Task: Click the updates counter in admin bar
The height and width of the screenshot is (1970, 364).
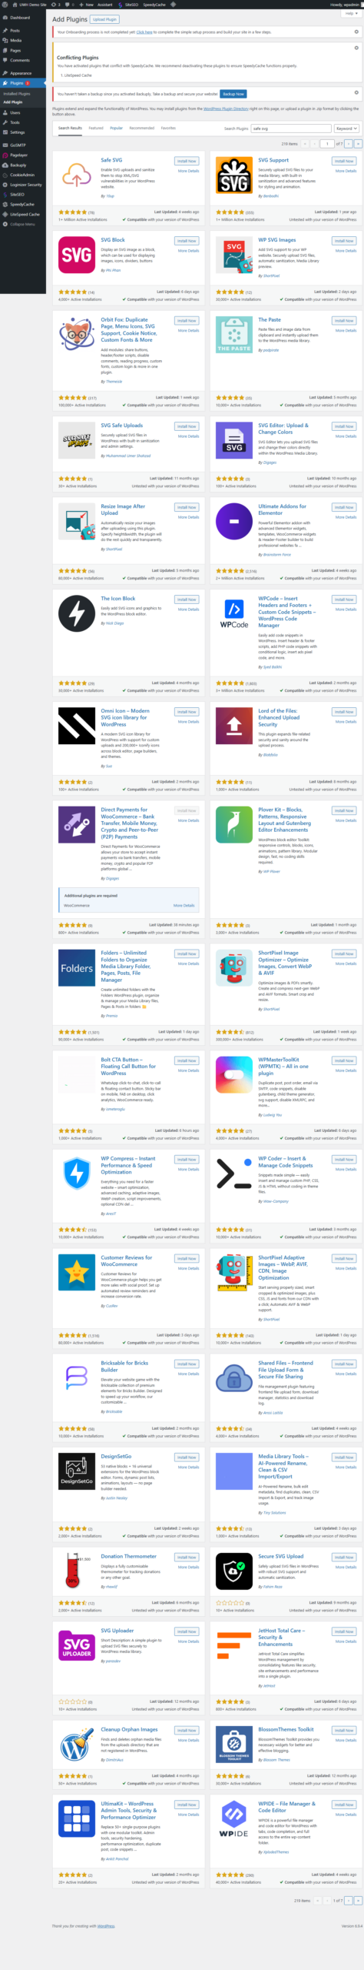Action: 57,5
